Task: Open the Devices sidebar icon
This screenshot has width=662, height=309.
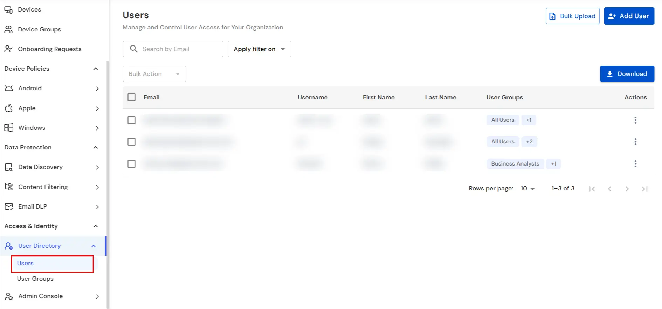Action: point(8,10)
